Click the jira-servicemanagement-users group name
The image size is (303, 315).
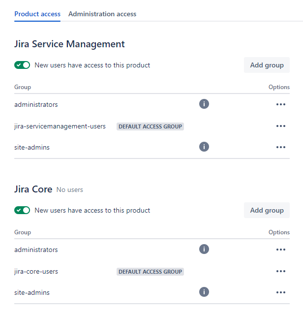pyautogui.click(x=60, y=126)
